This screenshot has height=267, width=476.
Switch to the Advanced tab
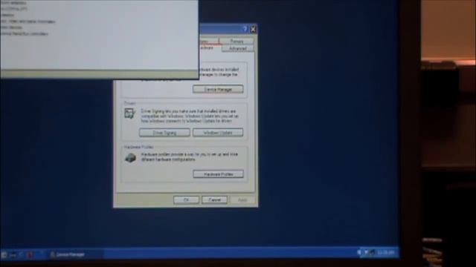pyautogui.click(x=238, y=48)
